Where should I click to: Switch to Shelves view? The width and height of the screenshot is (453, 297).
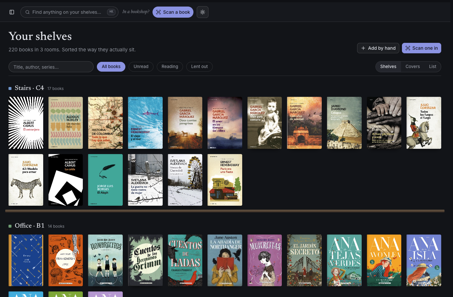(x=388, y=66)
